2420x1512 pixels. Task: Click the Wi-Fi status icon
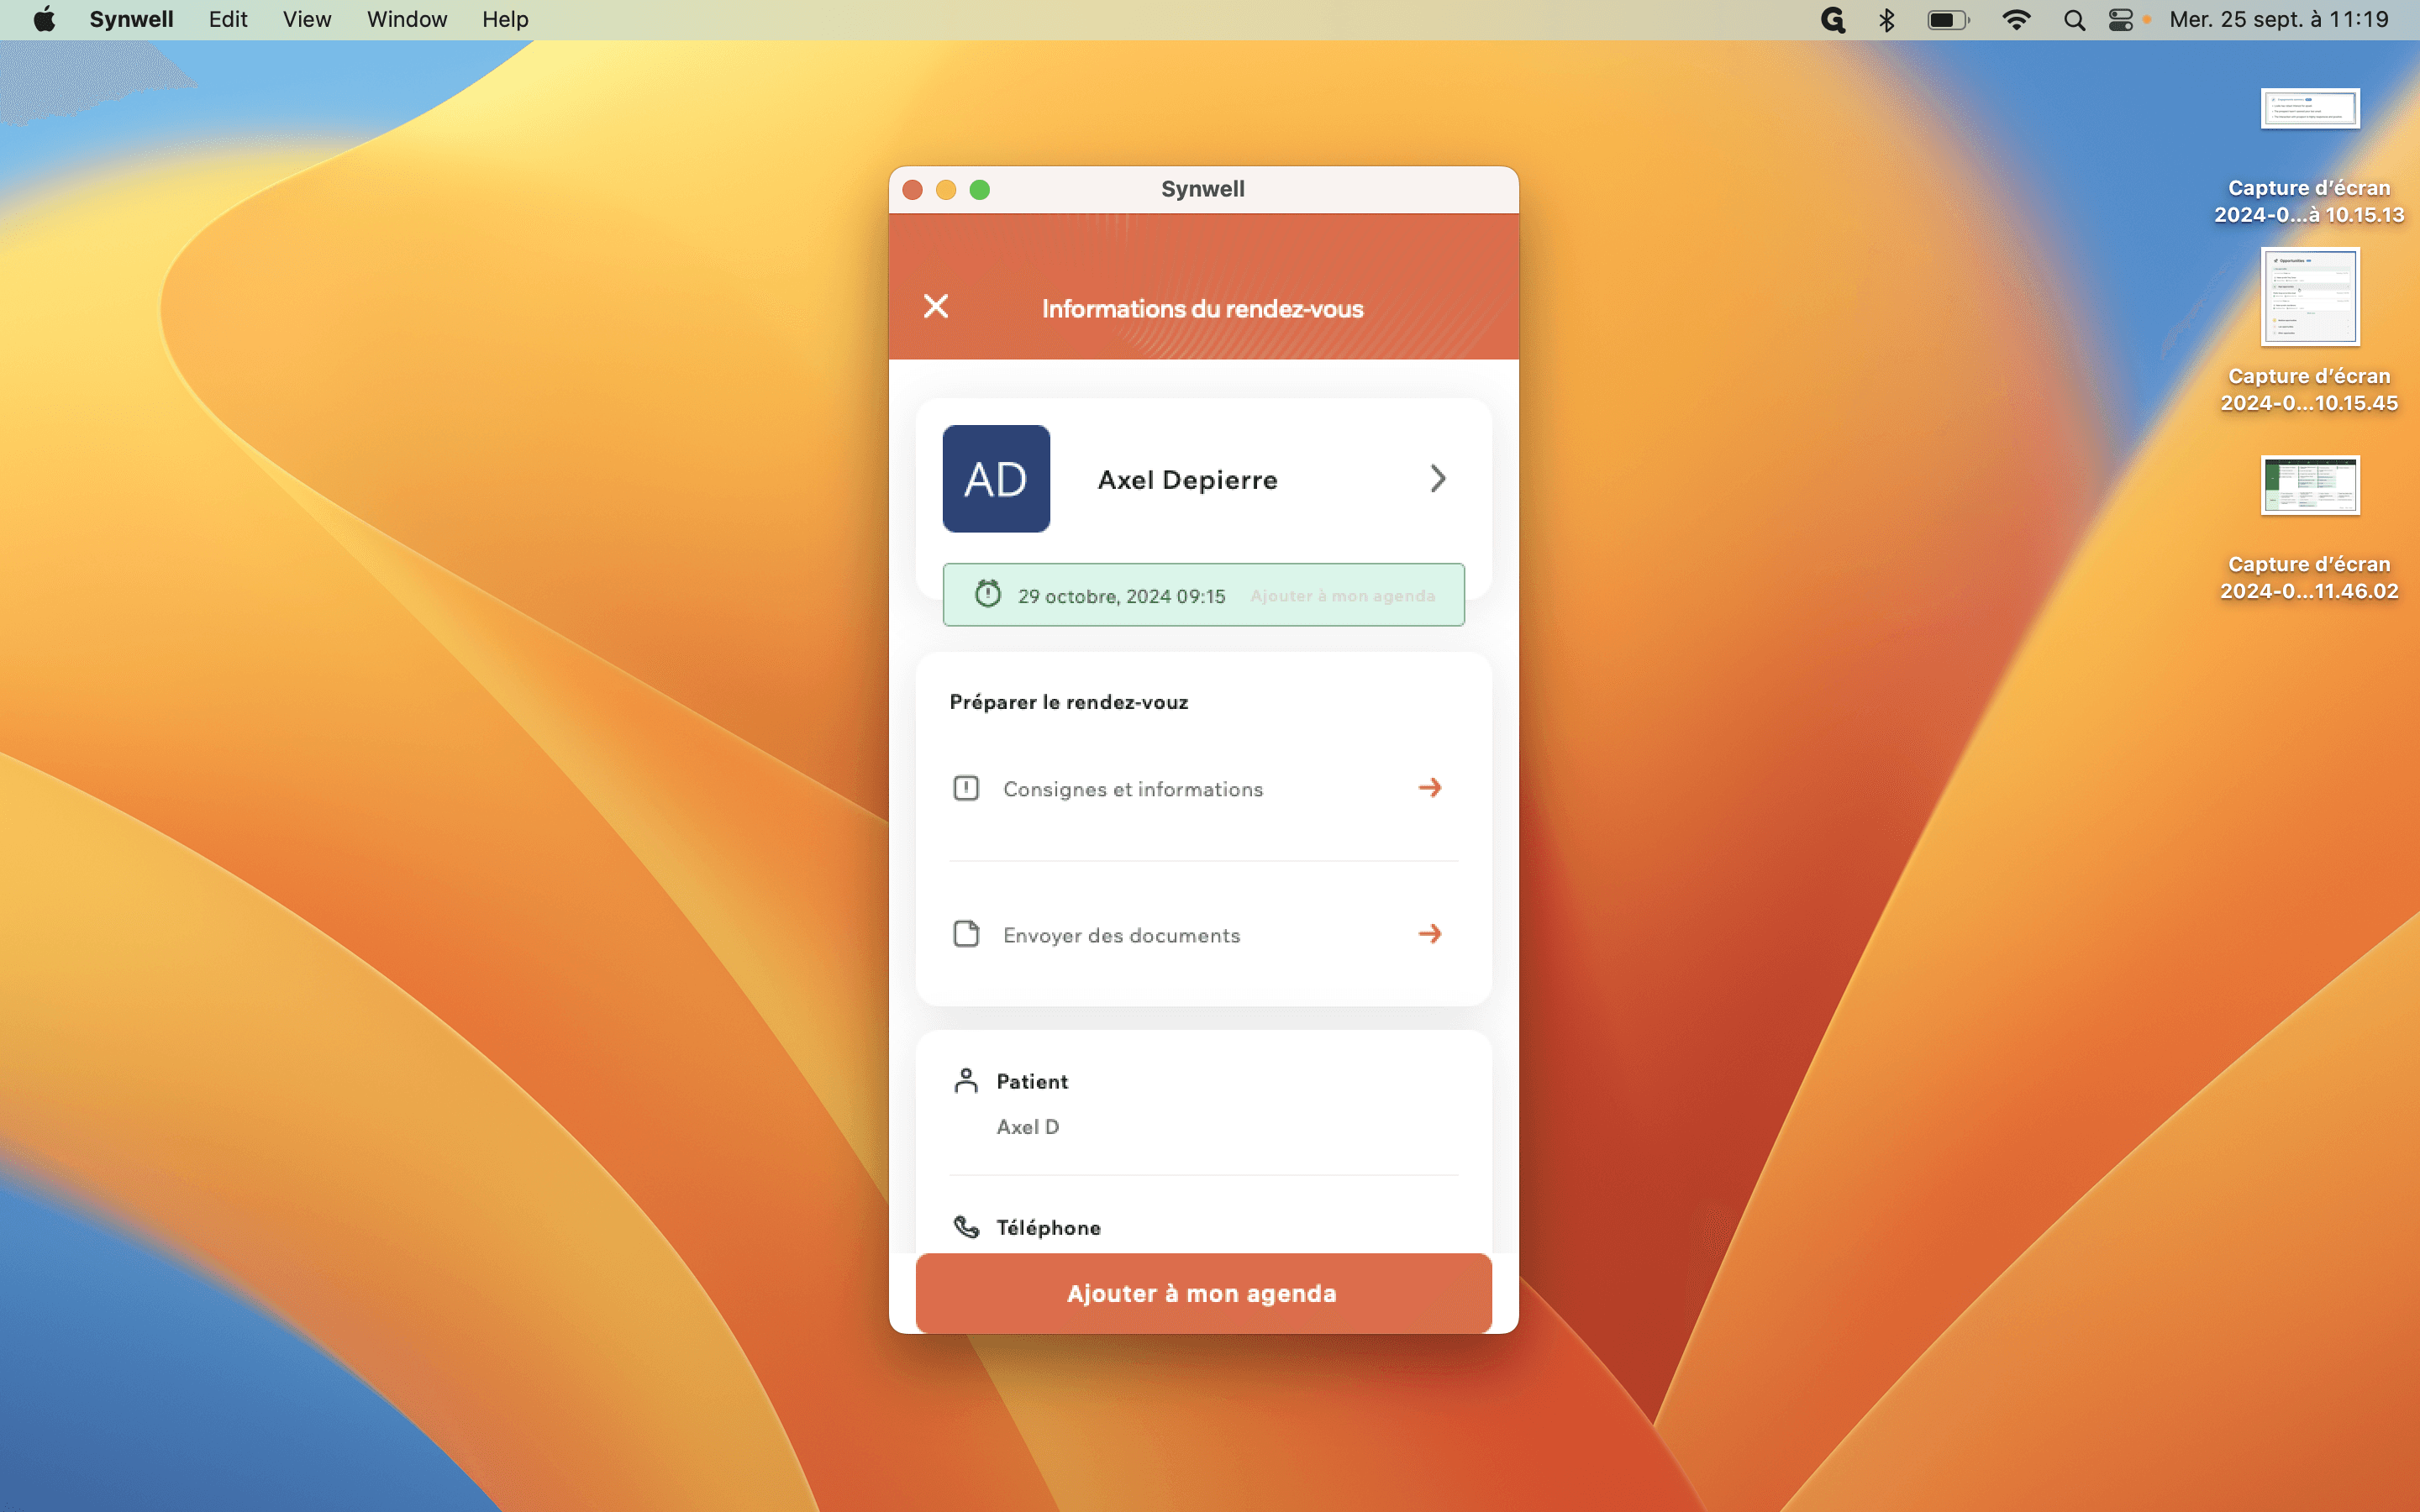pyautogui.click(x=2016, y=20)
